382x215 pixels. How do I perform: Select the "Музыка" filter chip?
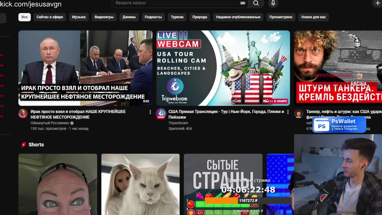pyautogui.click(x=79, y=17)
